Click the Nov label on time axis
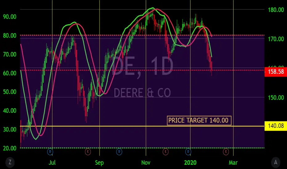The image size is (287, 169). point(146,163)
